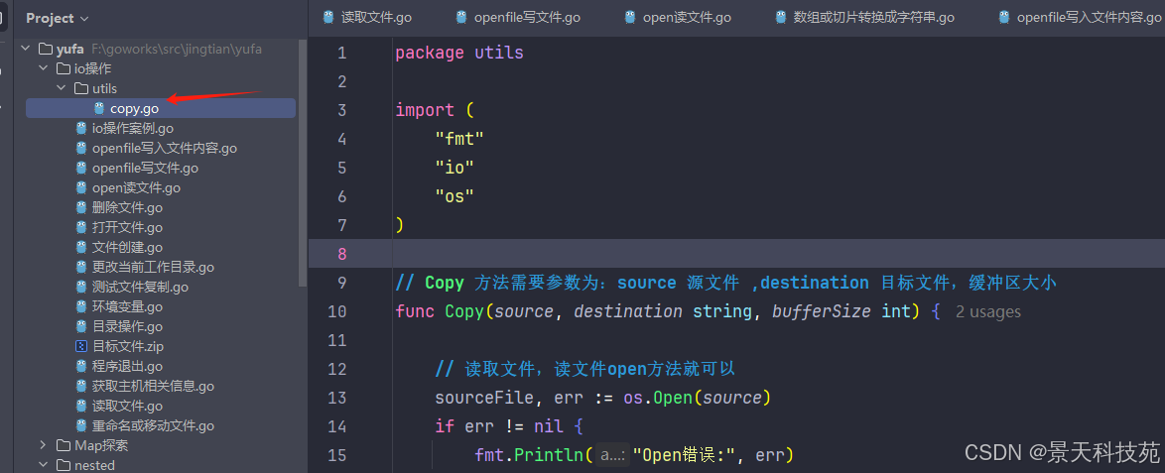Switch to the 数组或切片转换成字符串.go tab

click(873, 18)
